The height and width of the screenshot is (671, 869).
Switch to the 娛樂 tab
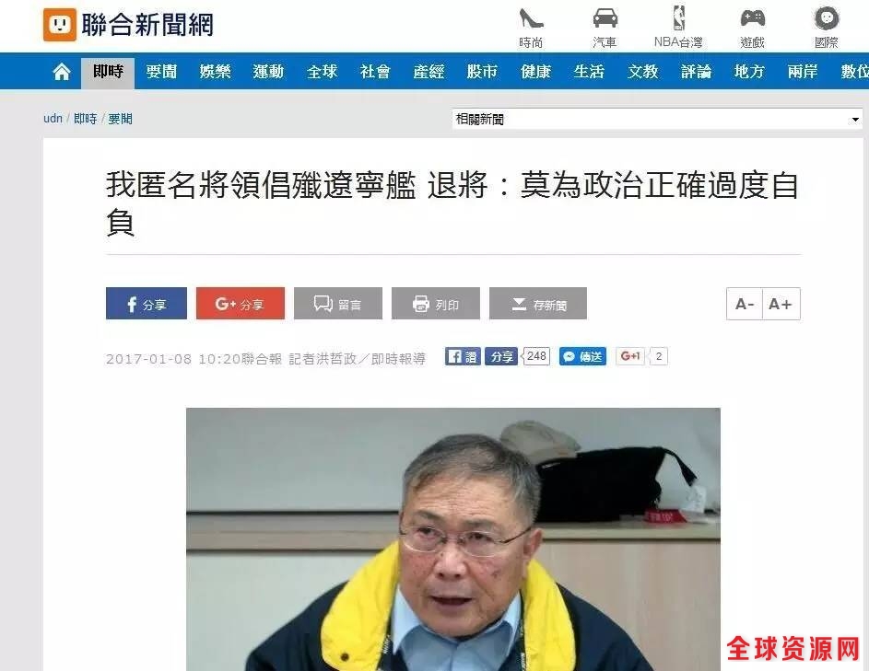point(215,72)
